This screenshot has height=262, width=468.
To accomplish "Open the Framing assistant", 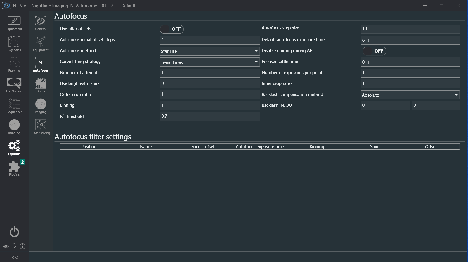I will tap(14, 65).
